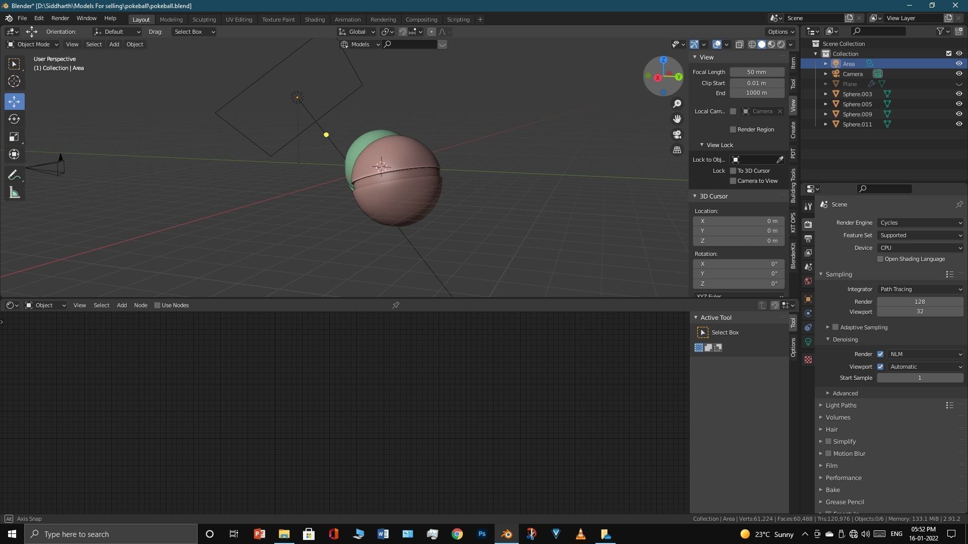Viewport: 968px width, 544px height.
Task: Collapse the Collection in outliner
Action: [x=816, y=54]
